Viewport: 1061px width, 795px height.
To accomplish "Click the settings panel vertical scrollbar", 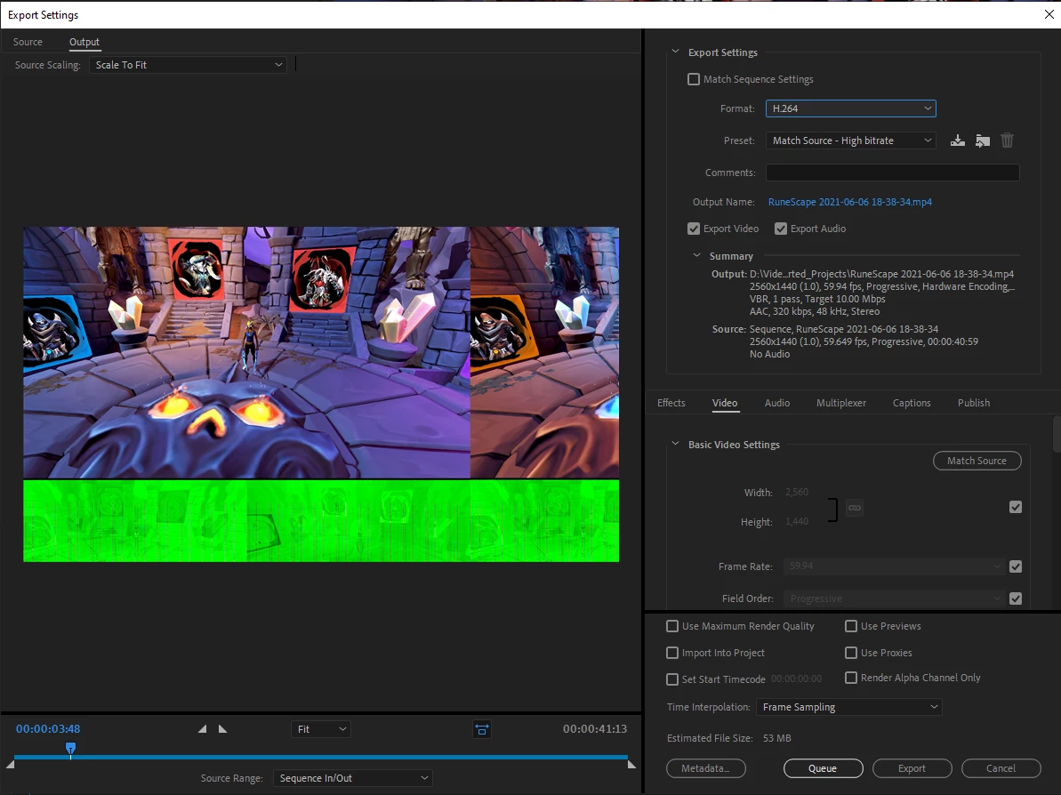I will pyautogui.click(x=1057, y=434).
